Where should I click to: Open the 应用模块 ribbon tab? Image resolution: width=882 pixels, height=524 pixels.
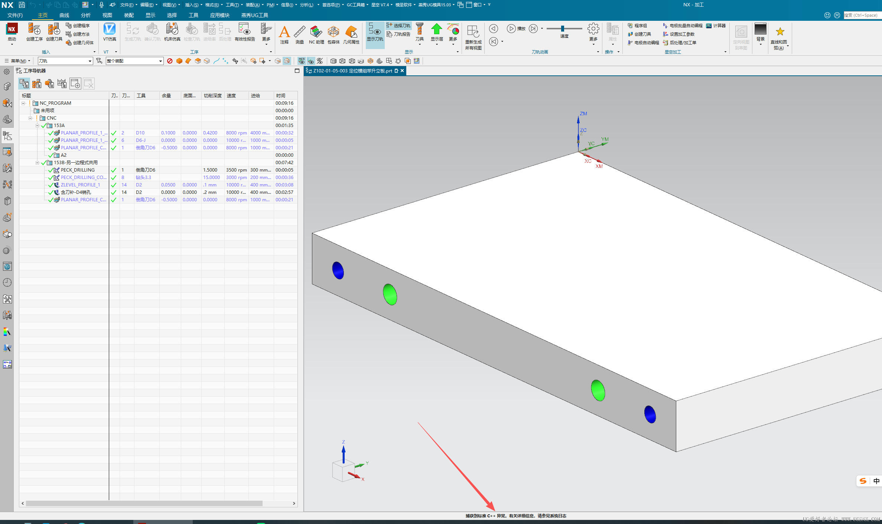[x=219, y=15]
